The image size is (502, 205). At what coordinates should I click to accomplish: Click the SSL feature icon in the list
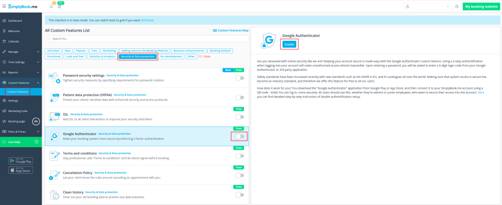point(54,117)
